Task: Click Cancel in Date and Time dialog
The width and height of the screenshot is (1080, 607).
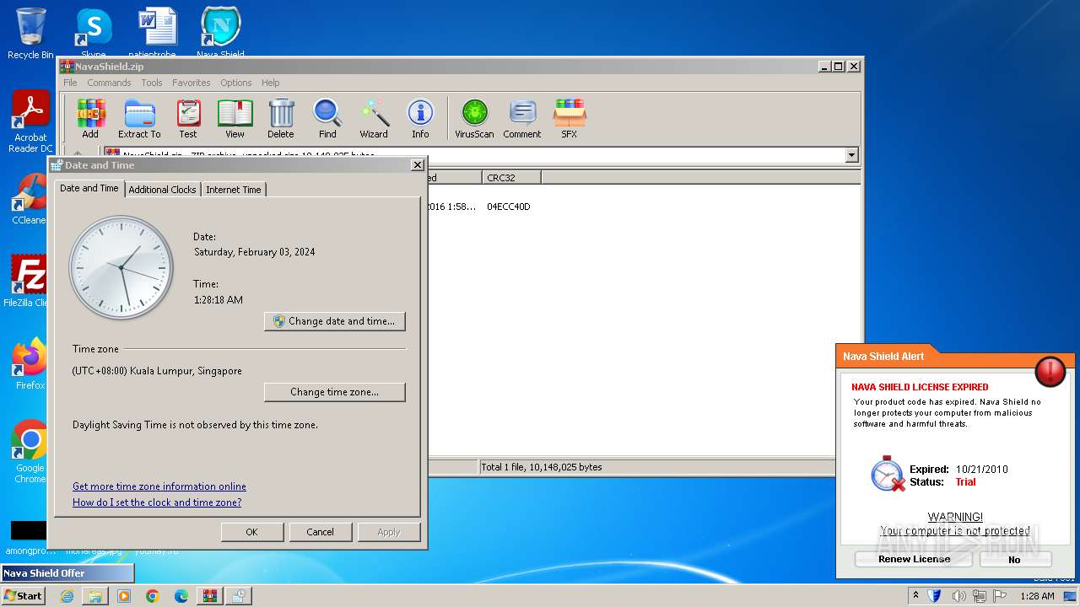Action: [x=320, y=532]
